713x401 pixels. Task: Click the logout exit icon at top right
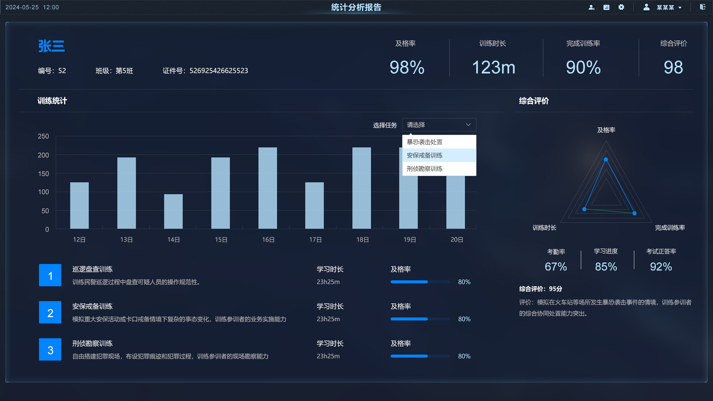tap(703, 7)
